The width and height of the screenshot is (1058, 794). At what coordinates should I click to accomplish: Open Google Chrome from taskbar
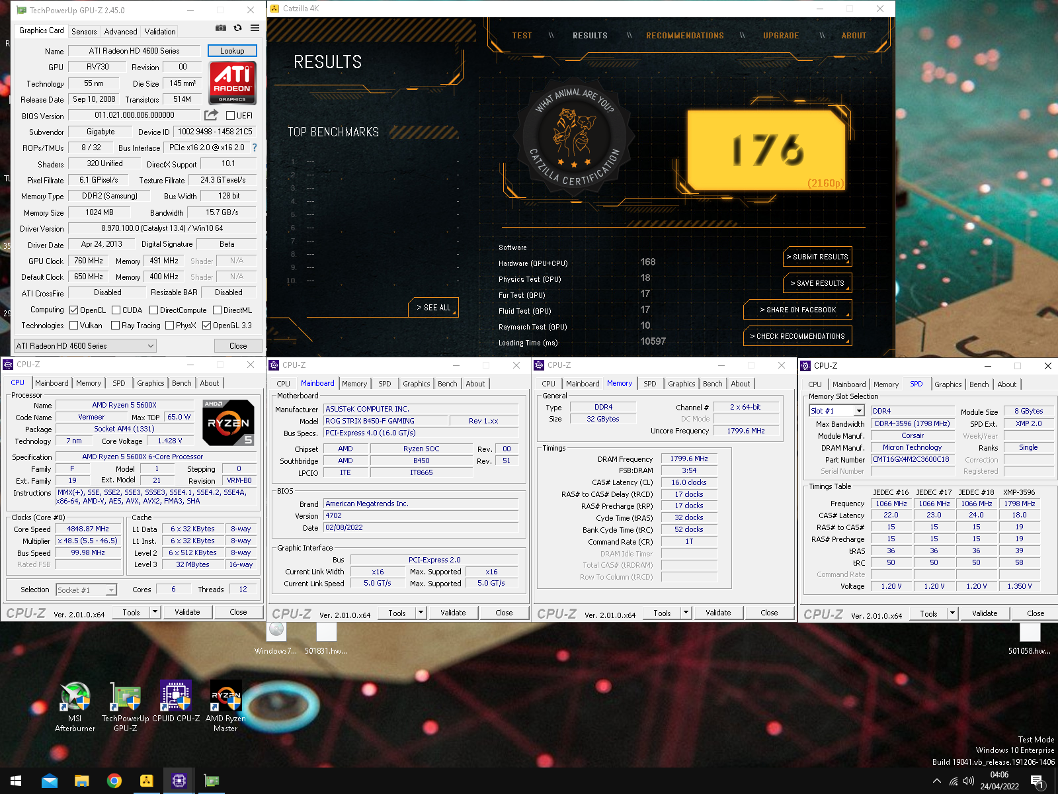(x=114, y=781)
